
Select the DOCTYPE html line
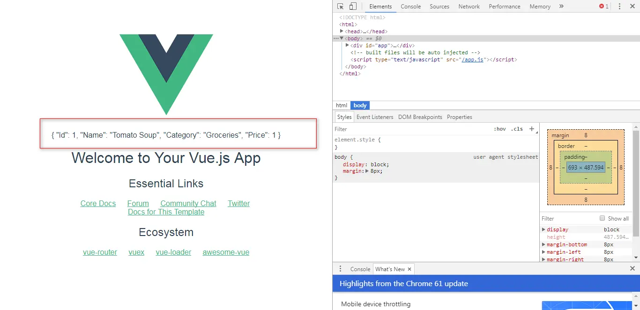362,17
